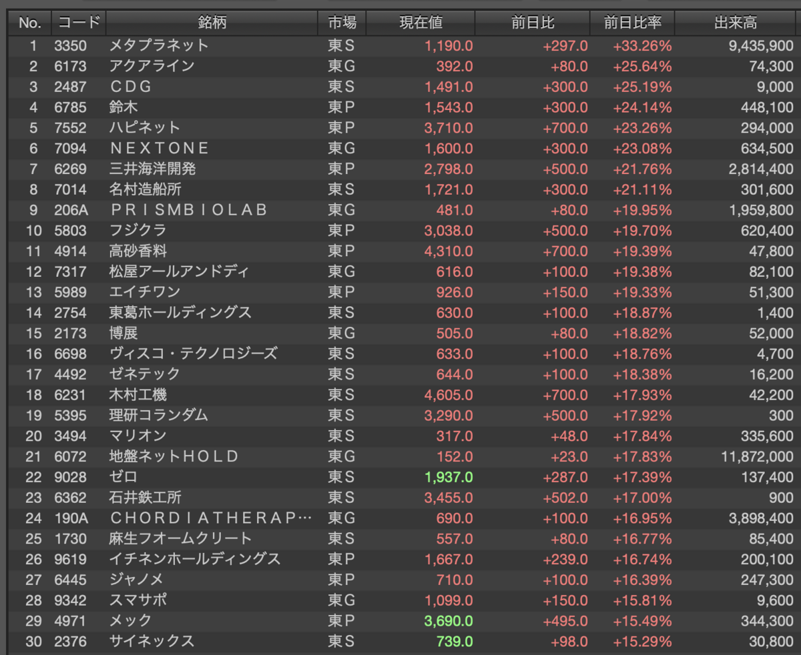Sort by the 前日比 column header
This screenshot has height=655, width=801.
click(533, 23)
